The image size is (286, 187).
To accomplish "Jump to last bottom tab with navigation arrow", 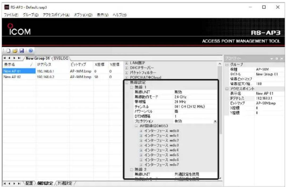I will point(19,184).
